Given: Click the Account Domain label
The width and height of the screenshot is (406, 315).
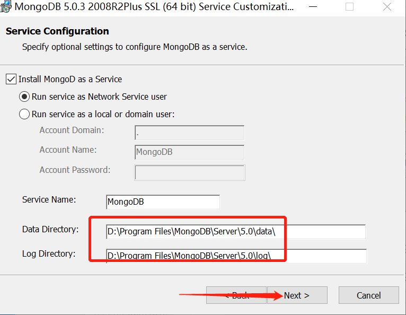Looking at the screenshot, I should [72, 130].
